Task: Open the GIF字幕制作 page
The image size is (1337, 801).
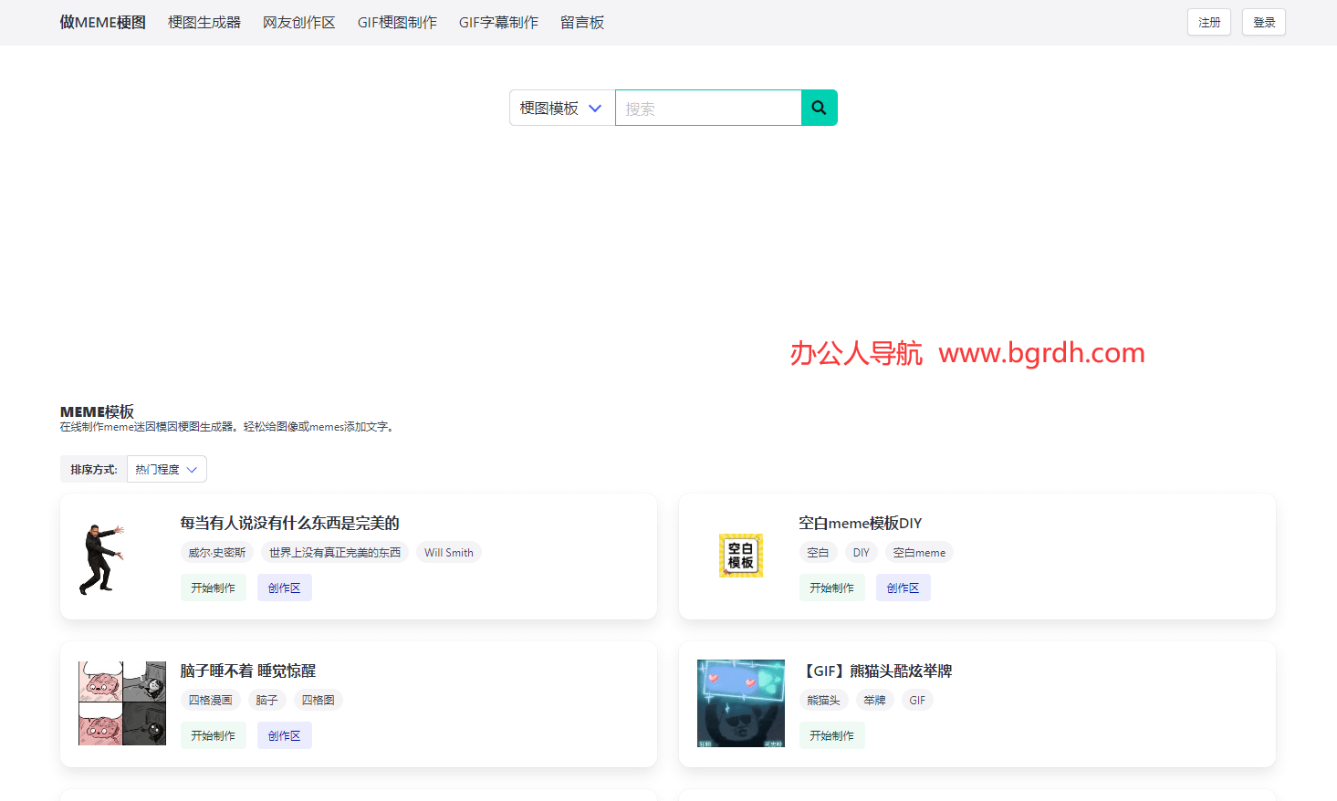Action: pos(498,22)
